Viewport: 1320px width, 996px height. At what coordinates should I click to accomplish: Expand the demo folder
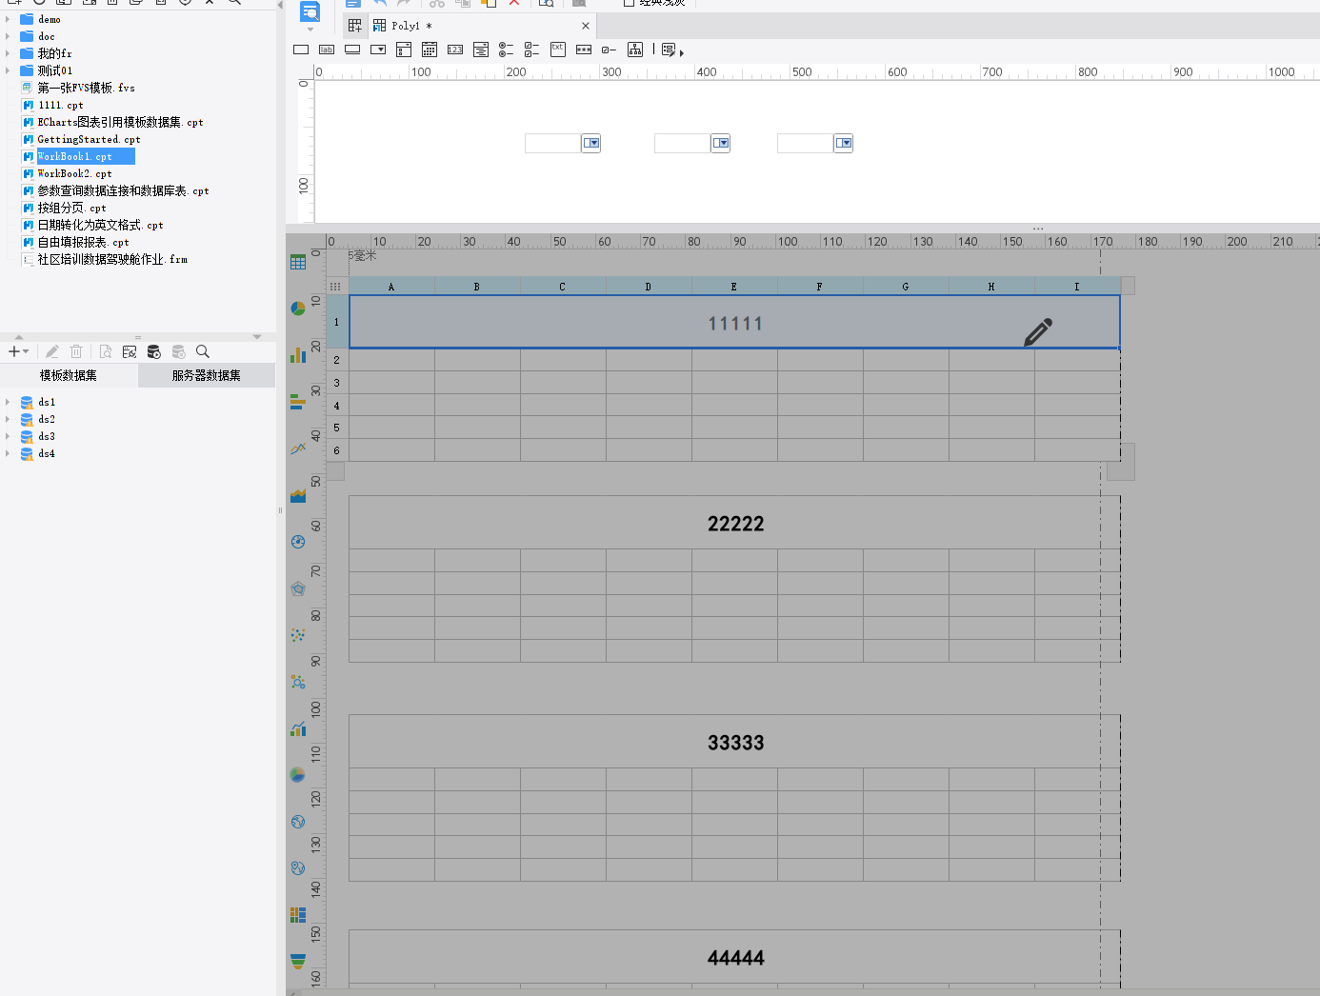click(x=8, y=19)
